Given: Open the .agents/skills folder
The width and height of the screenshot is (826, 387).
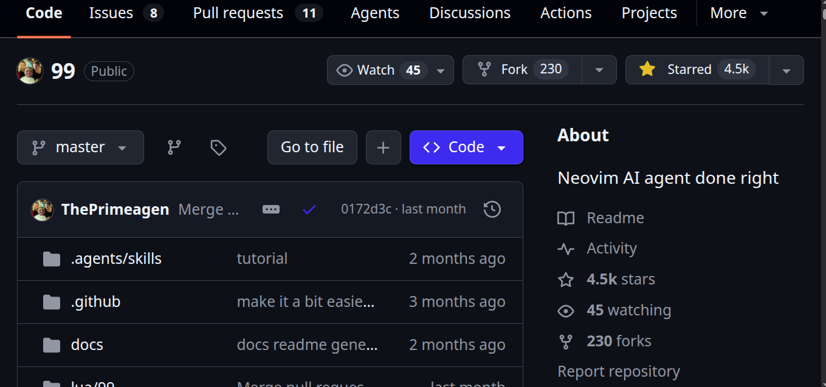Looking at the screenshot, I should click(116, 259).
